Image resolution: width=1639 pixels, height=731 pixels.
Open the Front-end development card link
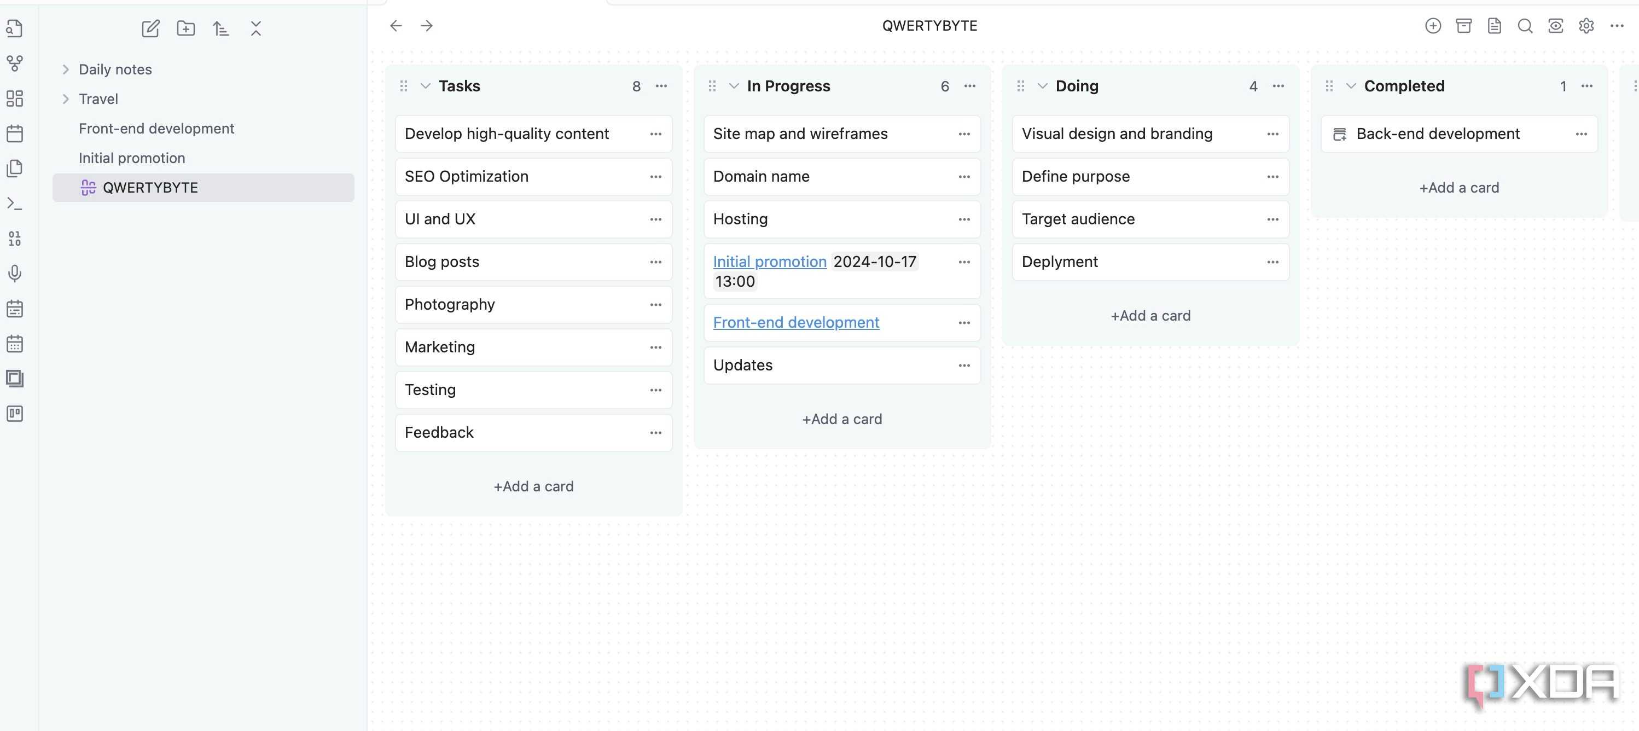tap(796, 322)
